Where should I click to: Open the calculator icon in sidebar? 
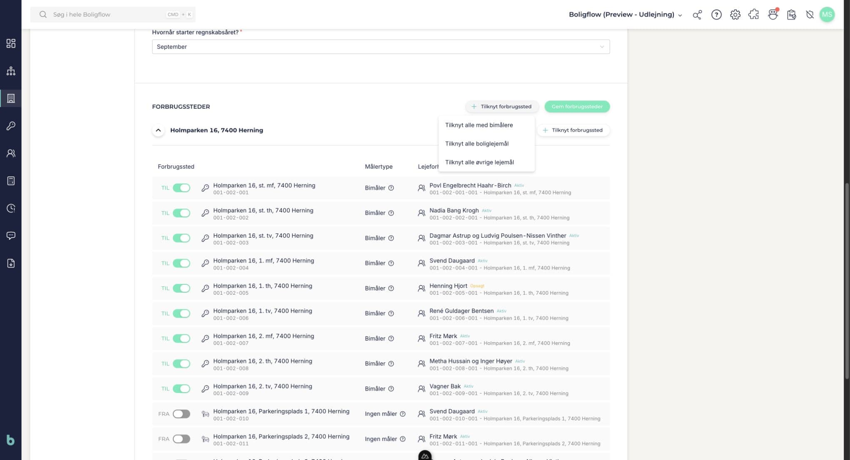pos(11,181)
